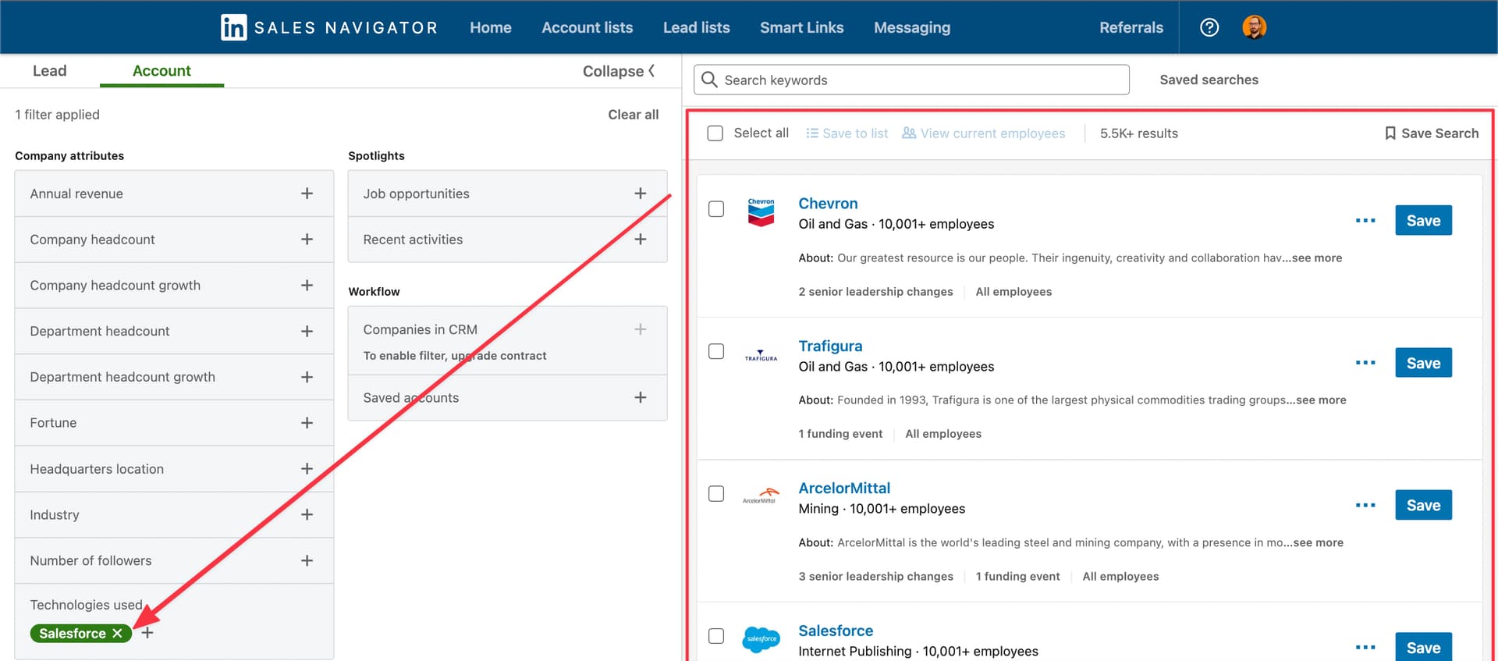The width and height of the screenshot is (1498, 661).
Task: Open Salesforce's three-dot more options
Action: pos(1365,647)
